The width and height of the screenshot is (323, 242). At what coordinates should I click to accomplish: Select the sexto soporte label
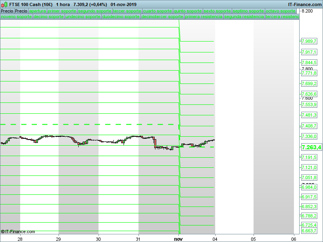pos(217,11)
